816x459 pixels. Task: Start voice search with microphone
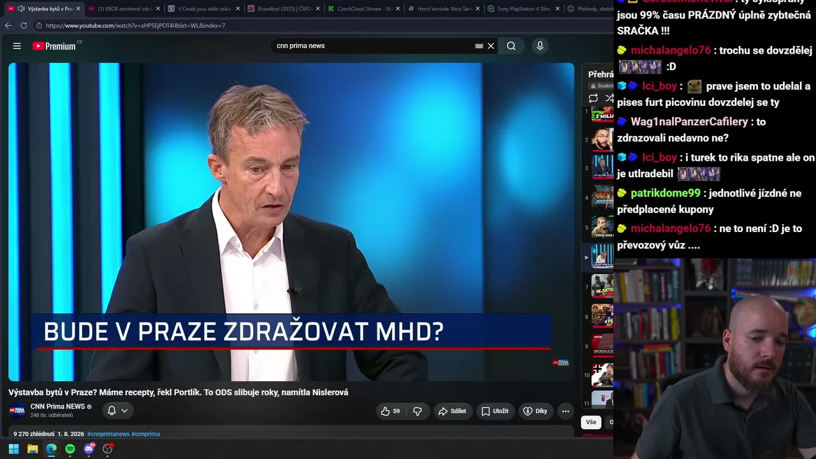coord(540,46)
